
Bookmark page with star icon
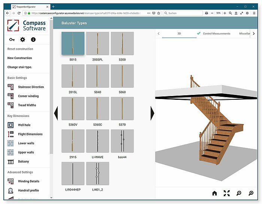(159, 13)
